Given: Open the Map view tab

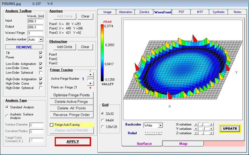Looking at the screenshot, I should 183,144.
